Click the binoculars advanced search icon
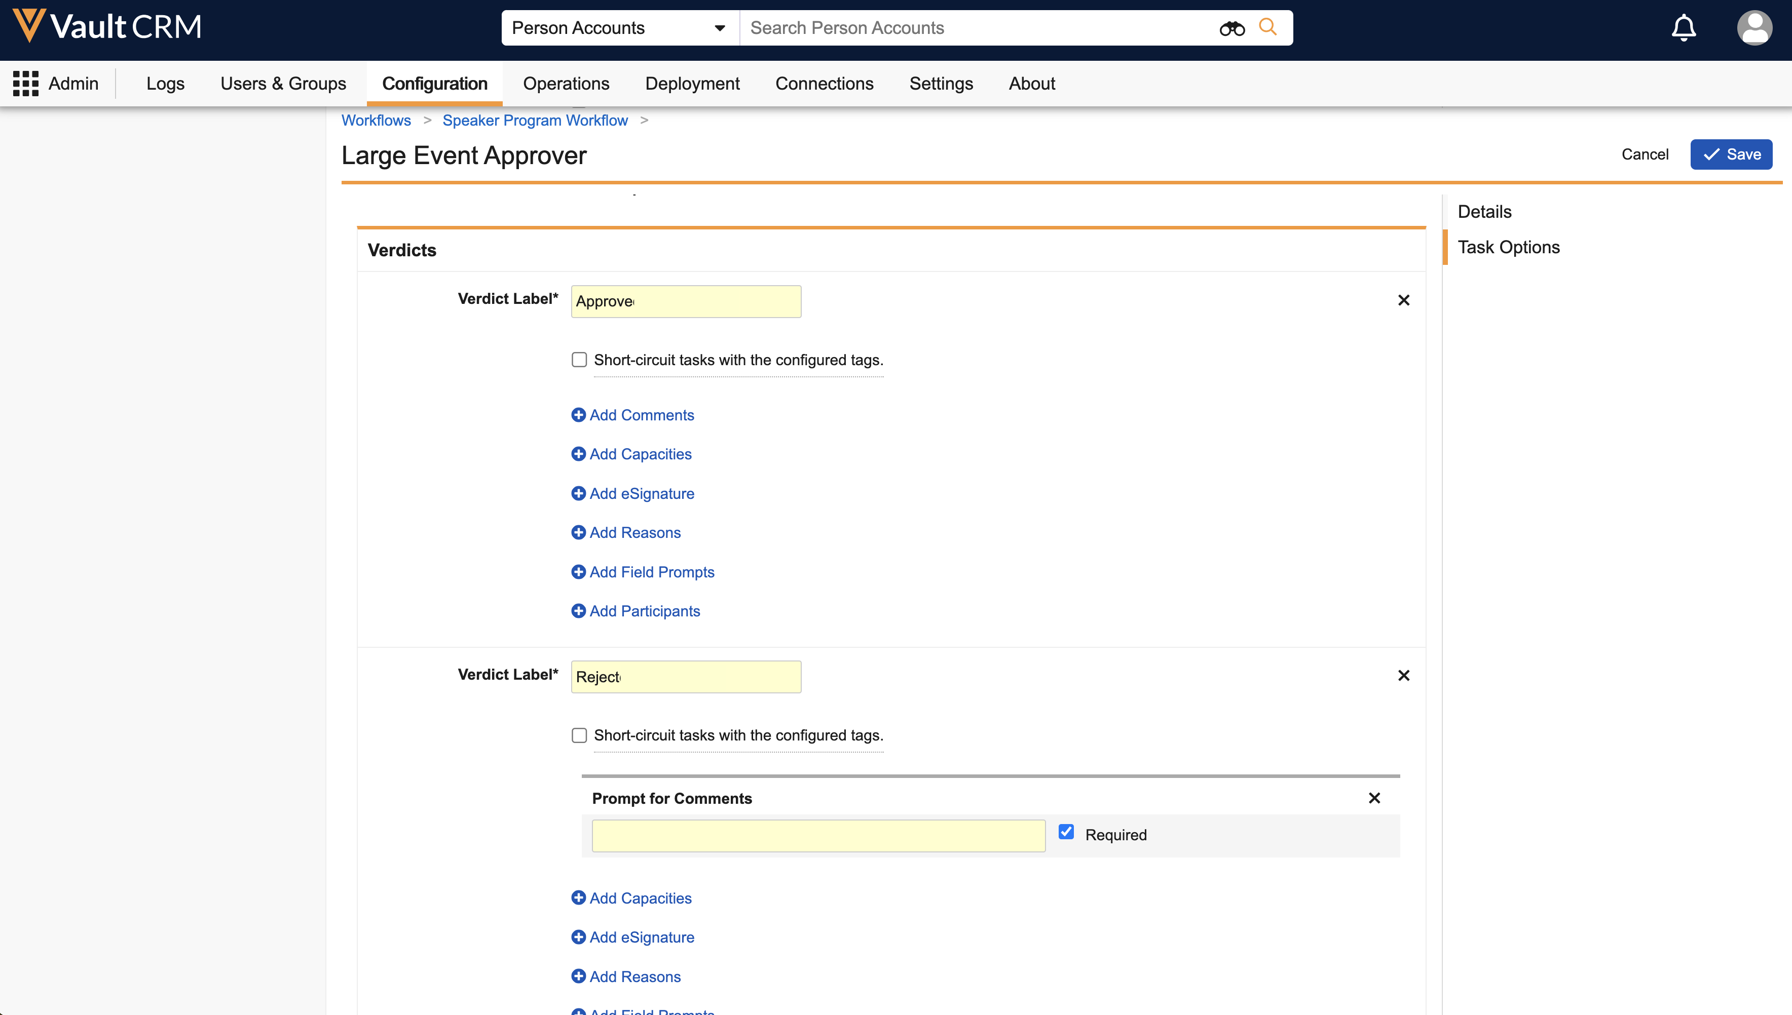The height and width of the screenshot is (1015, 1792). (1231, 28)
